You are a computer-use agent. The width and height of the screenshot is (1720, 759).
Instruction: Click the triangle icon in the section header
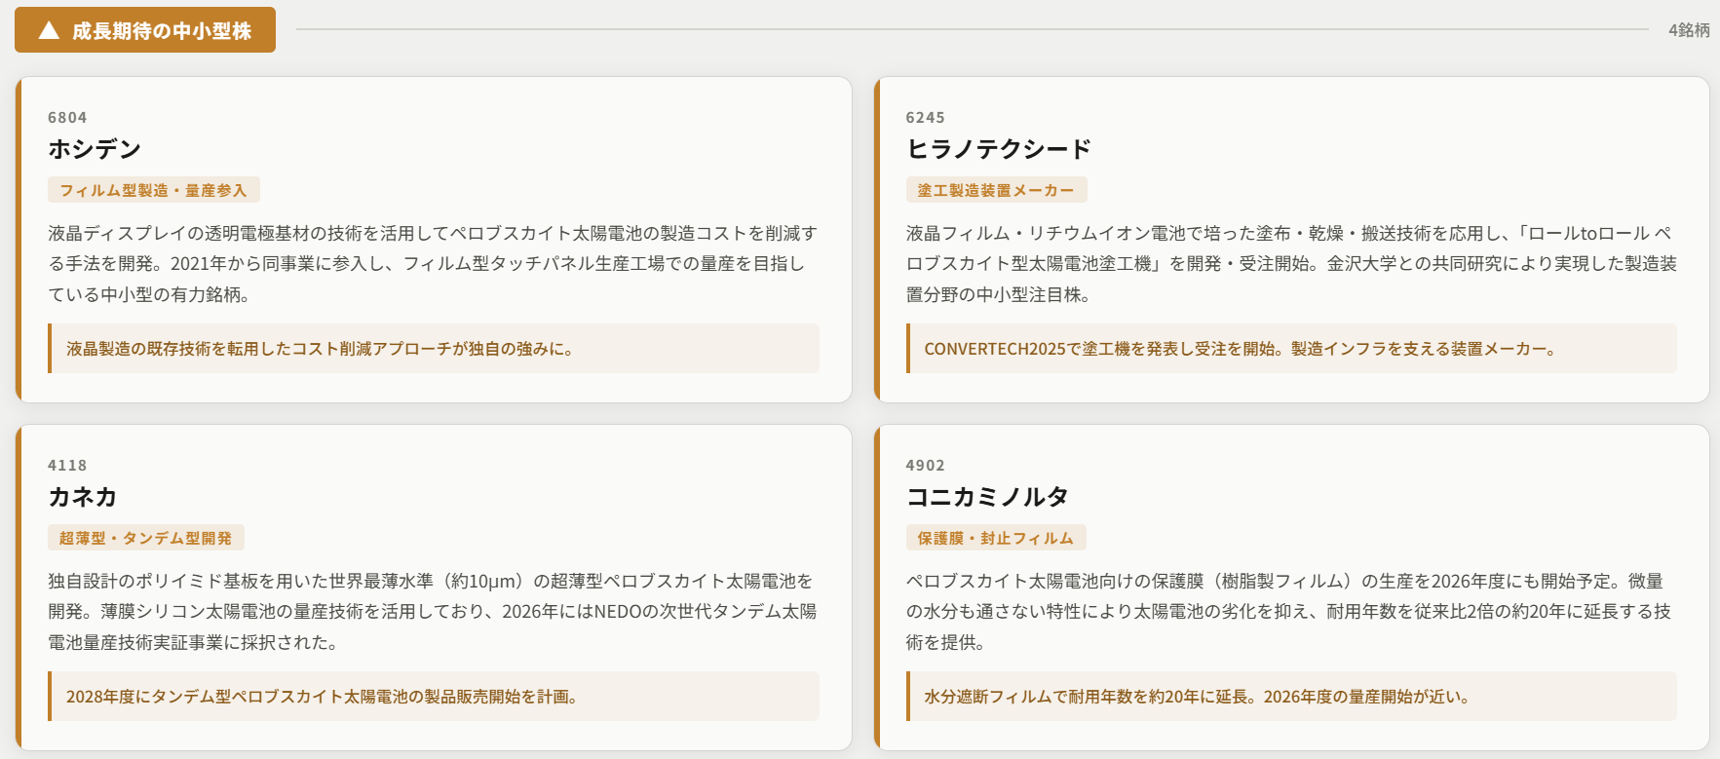click(x=49, y=30)
